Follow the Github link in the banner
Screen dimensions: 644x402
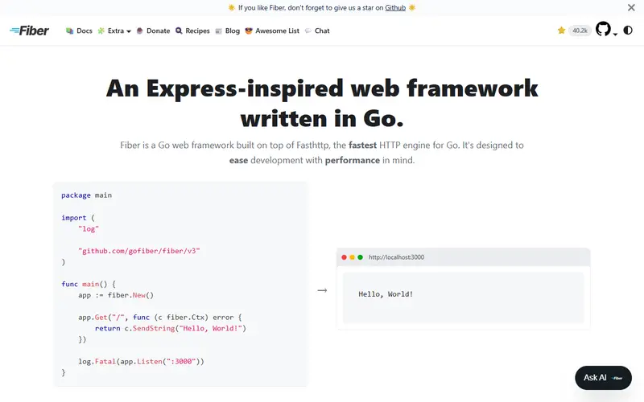click(x=395, y=8)
